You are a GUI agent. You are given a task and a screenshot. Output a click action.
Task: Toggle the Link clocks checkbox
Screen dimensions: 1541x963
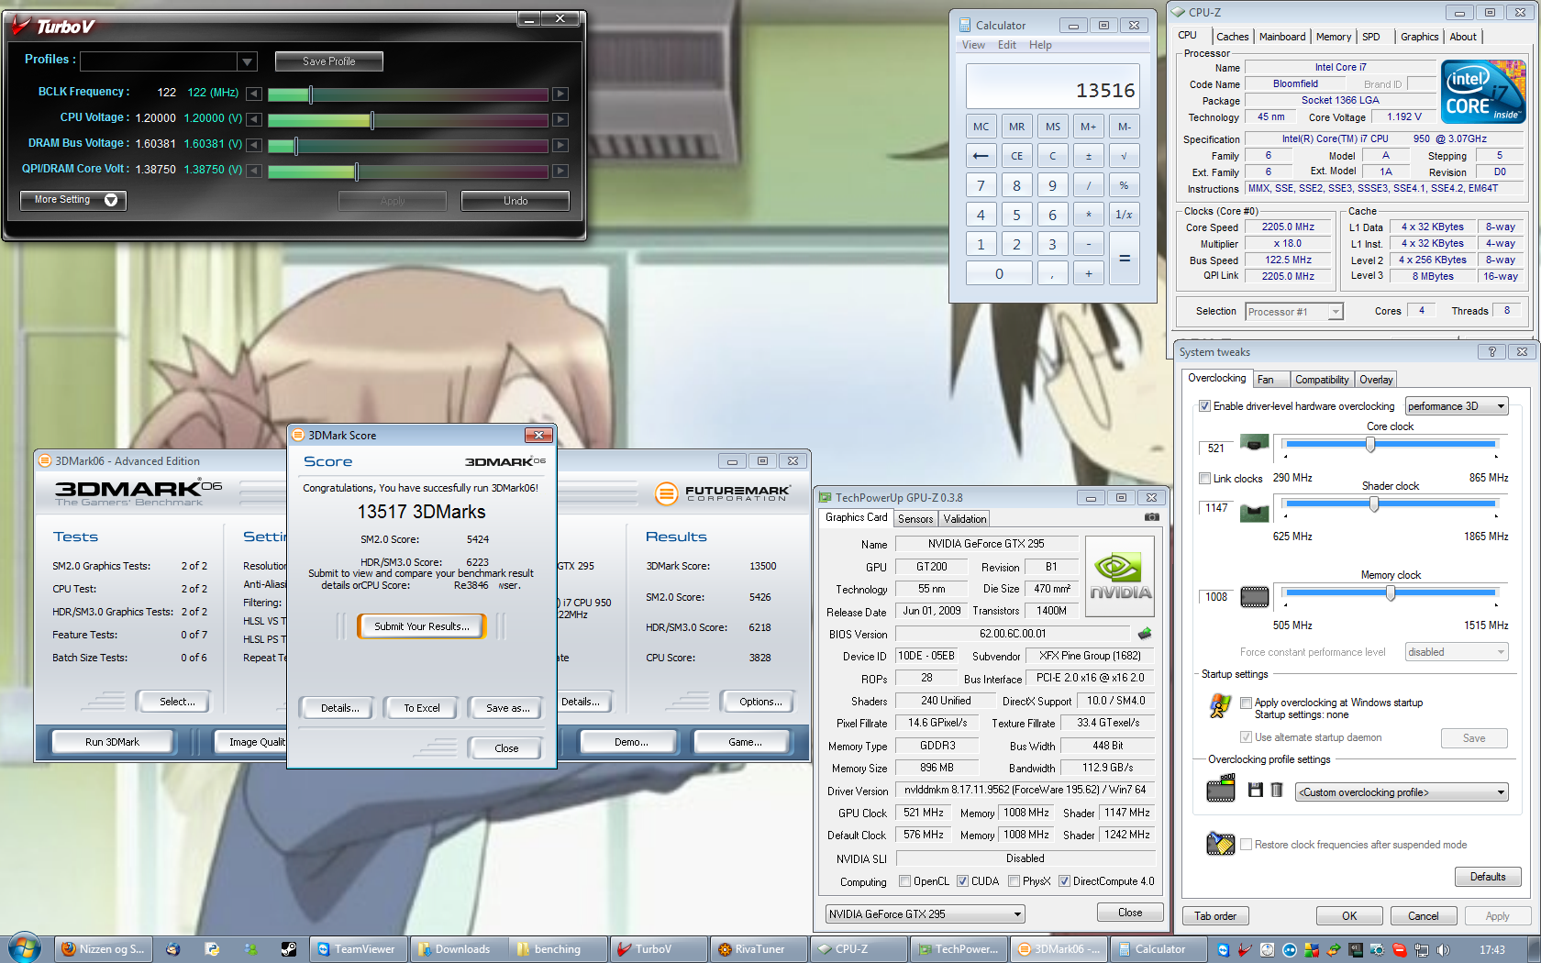coord(1204,478)
